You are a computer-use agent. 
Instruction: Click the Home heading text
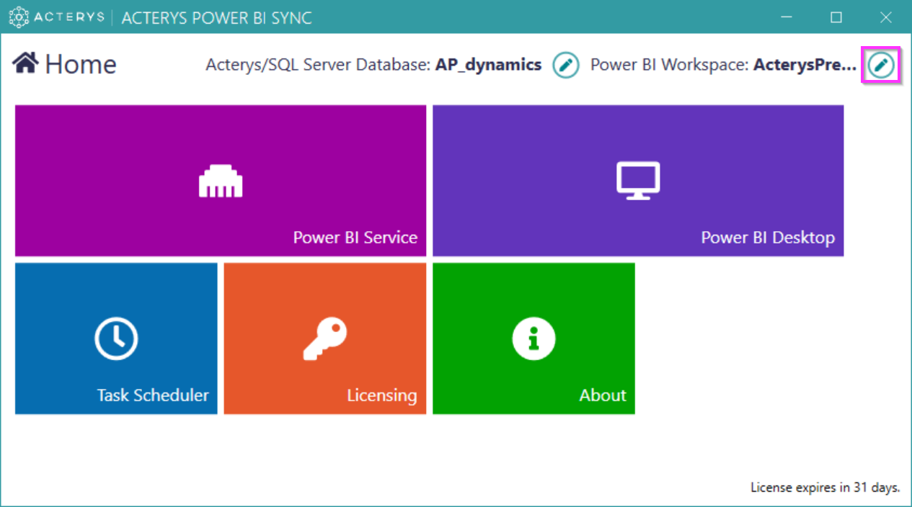81,64
